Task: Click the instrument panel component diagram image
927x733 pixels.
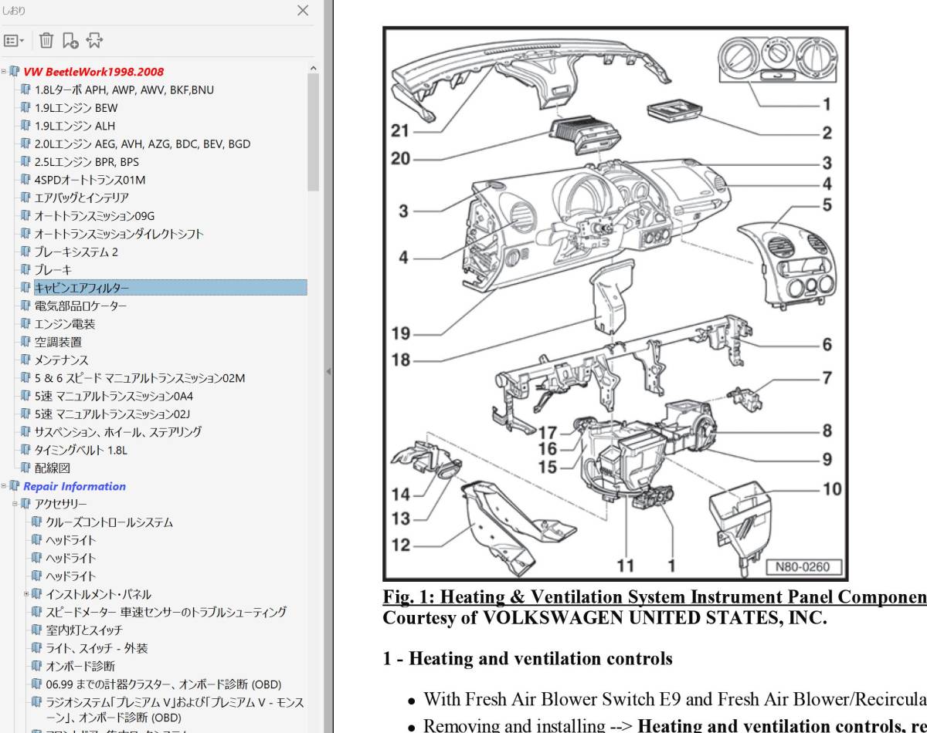Action: [x=615, y=304]
